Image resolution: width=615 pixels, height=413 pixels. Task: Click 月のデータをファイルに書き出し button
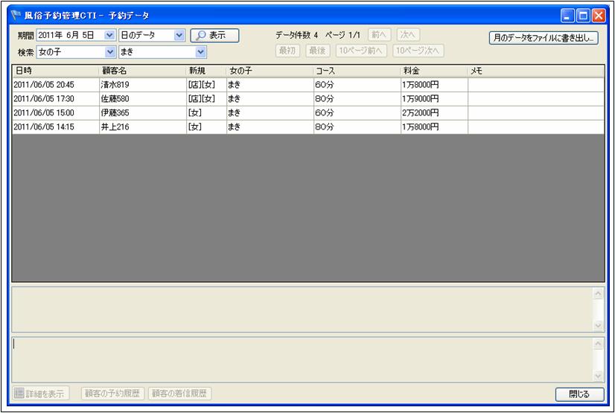click(x=543, y=38)
